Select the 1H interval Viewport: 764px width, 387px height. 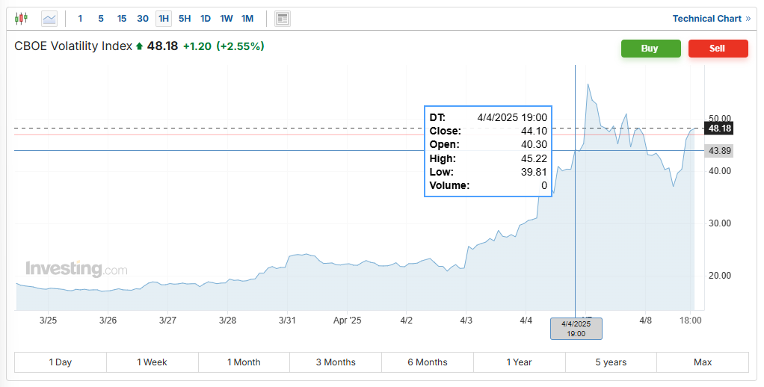tap(164, 19)
